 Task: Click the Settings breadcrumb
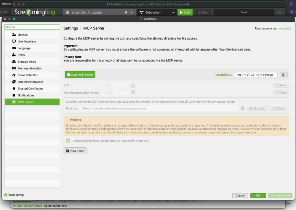[71, 28]
